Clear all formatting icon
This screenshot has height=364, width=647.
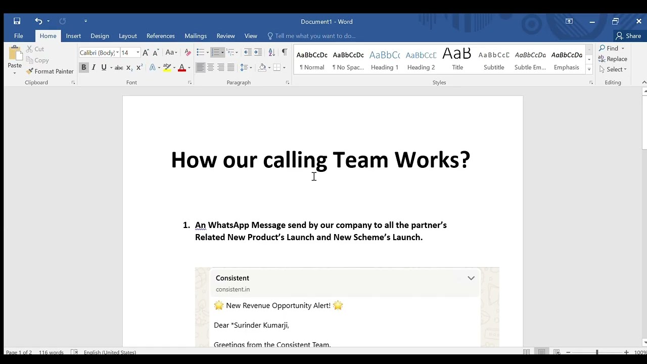pos(188,53)
